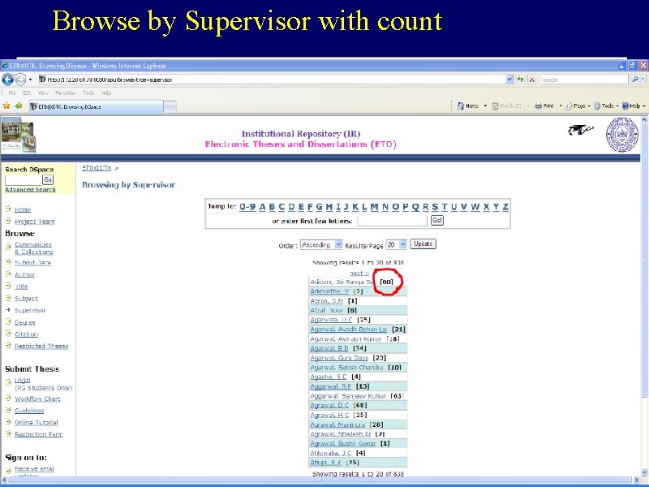Browse by Author link
649x487 pixels.
(24, 274)
